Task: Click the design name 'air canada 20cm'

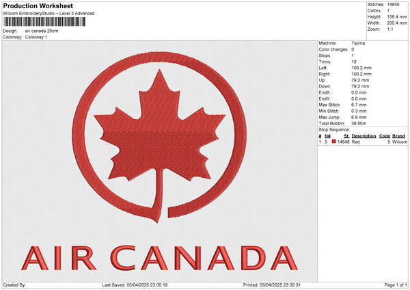Action: tap(42, 31)
